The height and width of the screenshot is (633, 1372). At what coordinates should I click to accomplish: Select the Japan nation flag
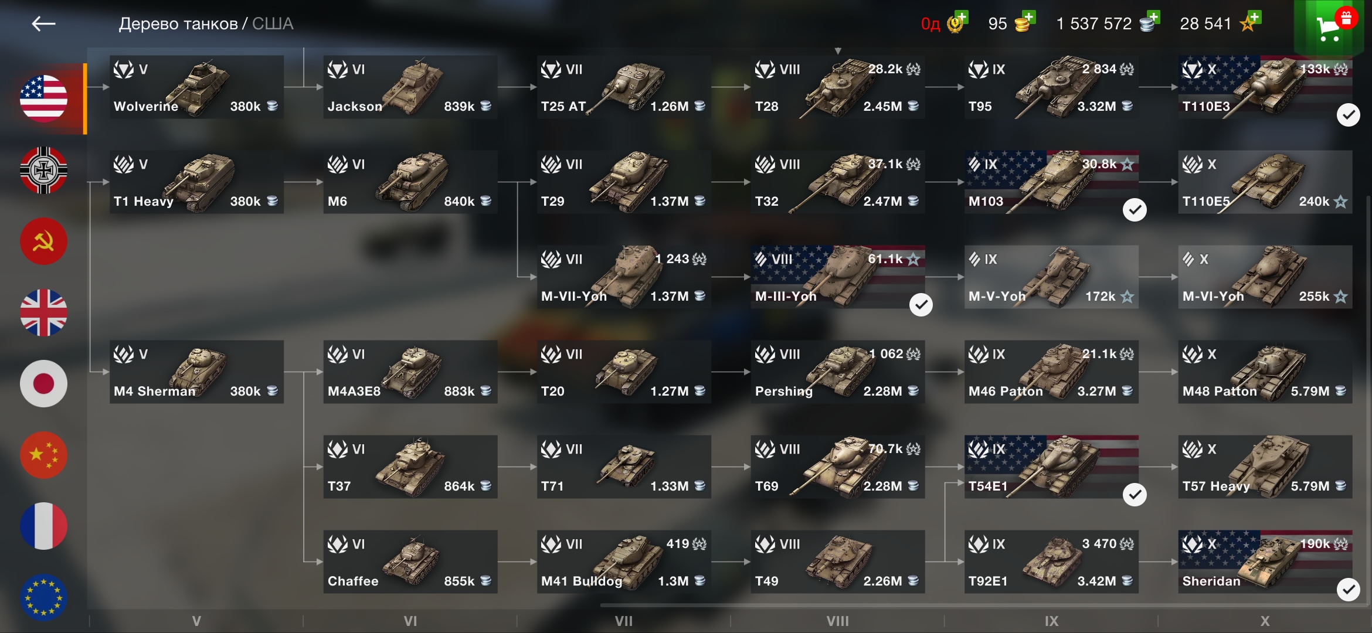pos(43,384)
